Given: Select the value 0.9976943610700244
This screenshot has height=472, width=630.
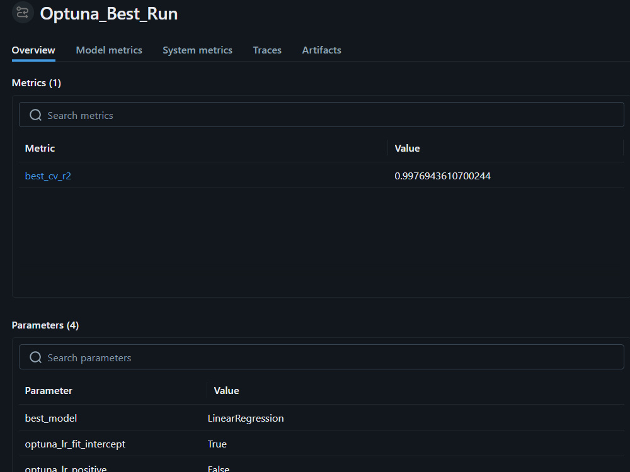Looking at the screenshot, I should (x=442, y=176).
